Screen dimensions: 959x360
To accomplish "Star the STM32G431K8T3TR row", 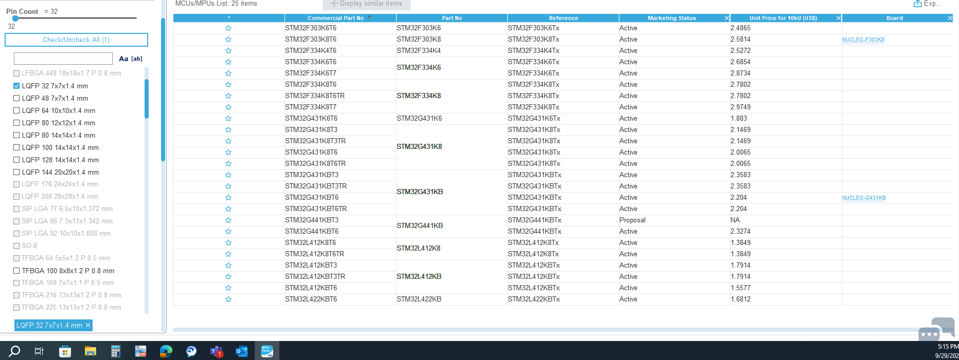I will click(x=228, y=141).
